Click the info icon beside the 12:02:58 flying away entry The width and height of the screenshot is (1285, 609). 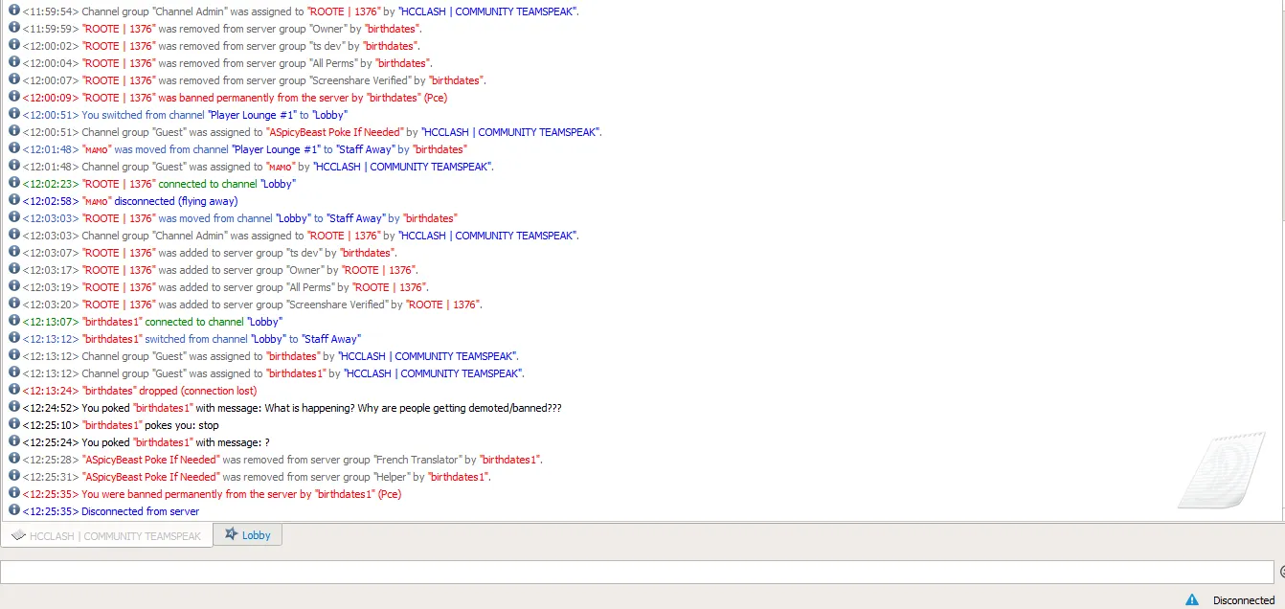[x=13, y=200]
